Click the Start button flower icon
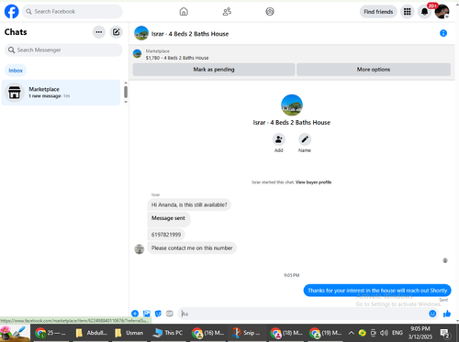The width and height of the screenshot is (459, 342). [x=15, y=333]
